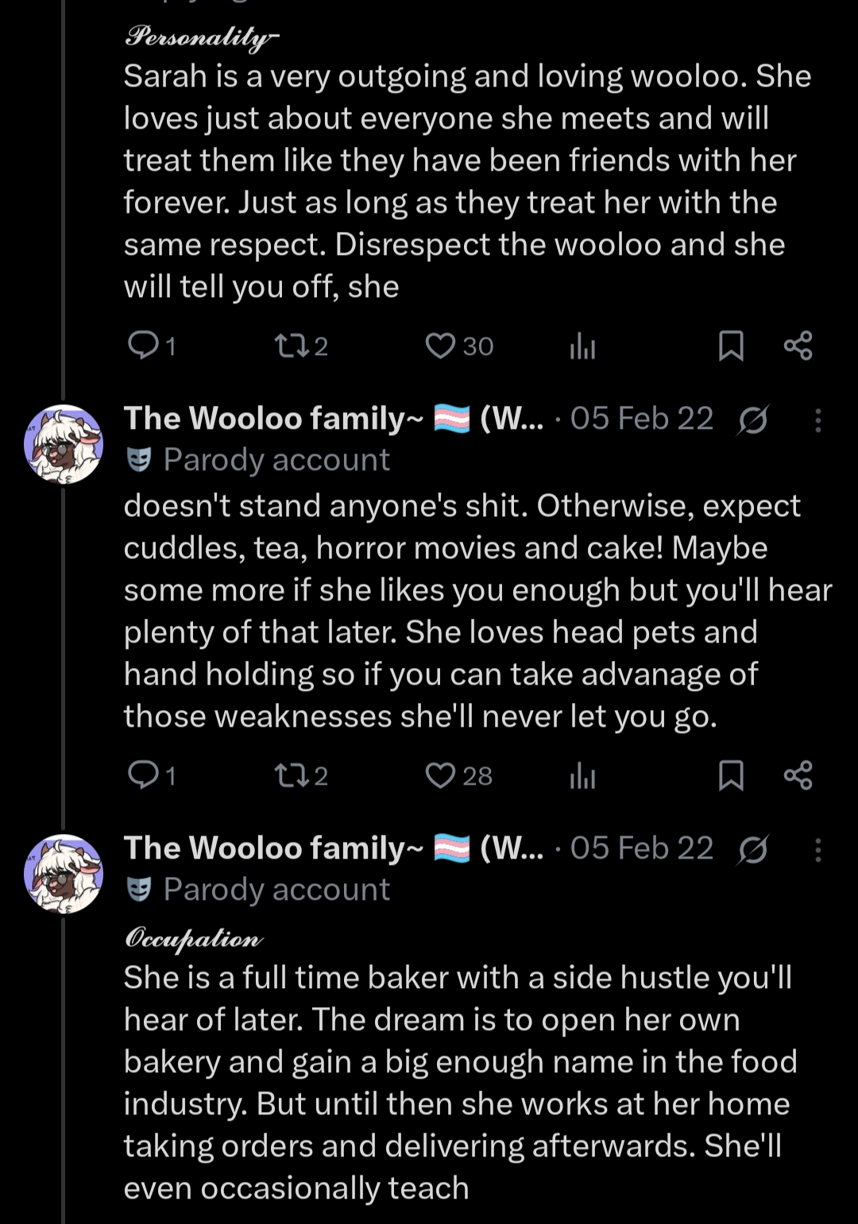The image size is (858, 1224).
Task: Share the tweet with 30 likes
Action: tap(798, 346)
